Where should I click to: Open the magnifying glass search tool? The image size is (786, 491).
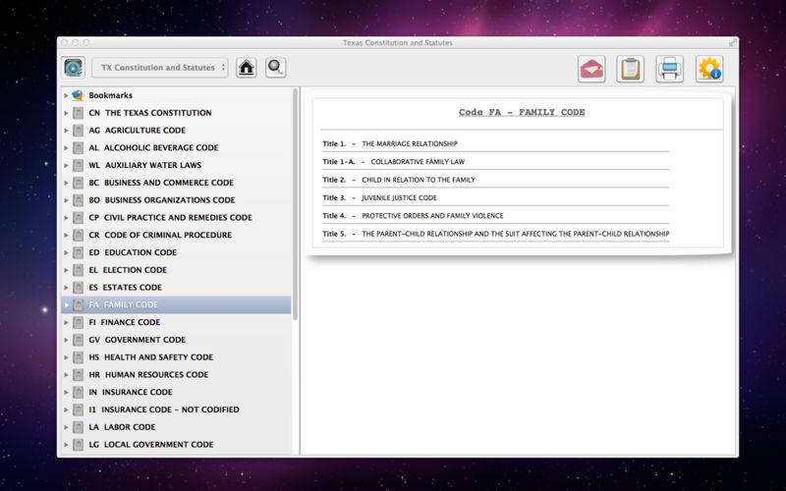click(276, 68)
